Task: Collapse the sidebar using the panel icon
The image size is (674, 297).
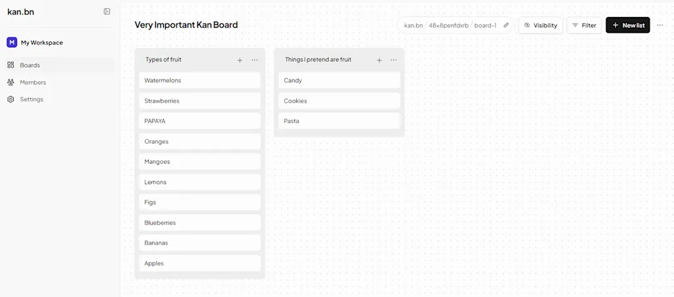Action: click(107, 12)
